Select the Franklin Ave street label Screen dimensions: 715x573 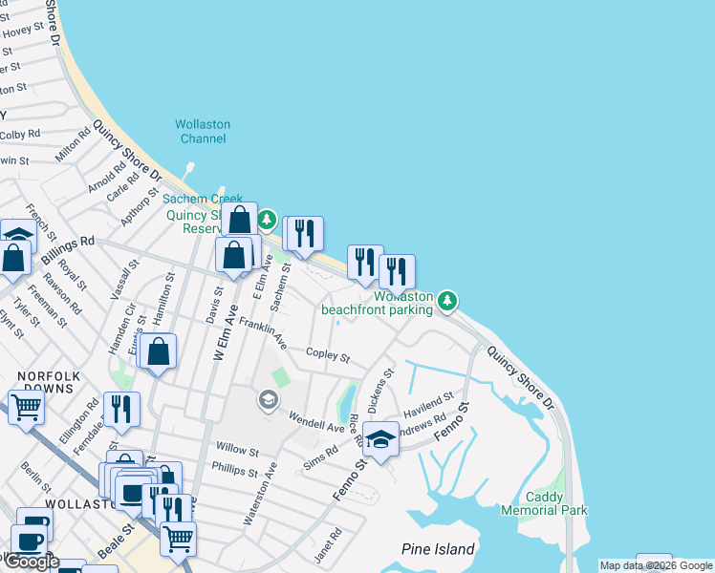263,333
